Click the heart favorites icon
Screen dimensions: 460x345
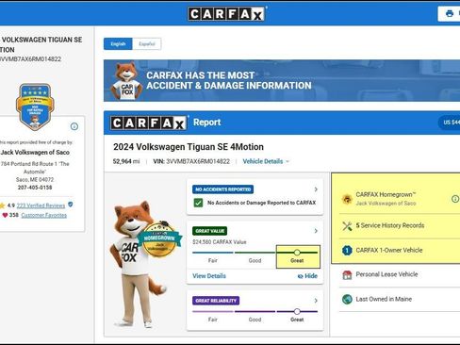5,215
